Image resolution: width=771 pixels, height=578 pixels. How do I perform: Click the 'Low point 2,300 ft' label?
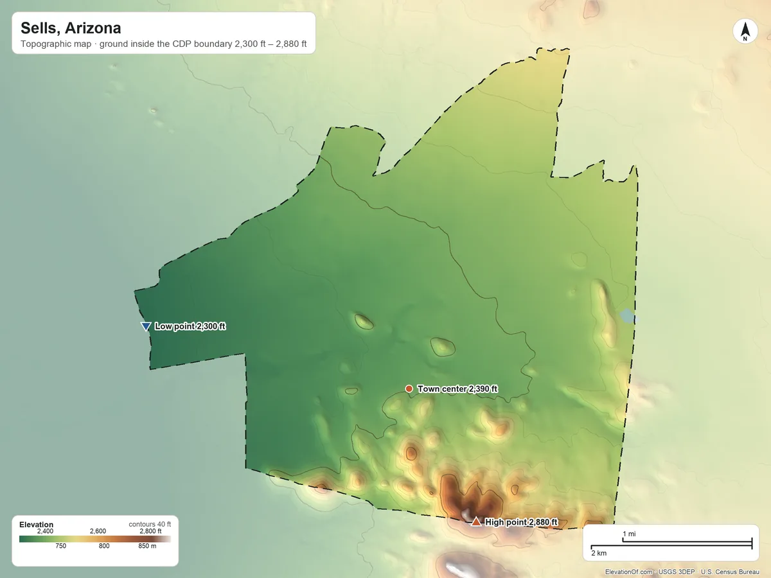[x=190, y=326]
